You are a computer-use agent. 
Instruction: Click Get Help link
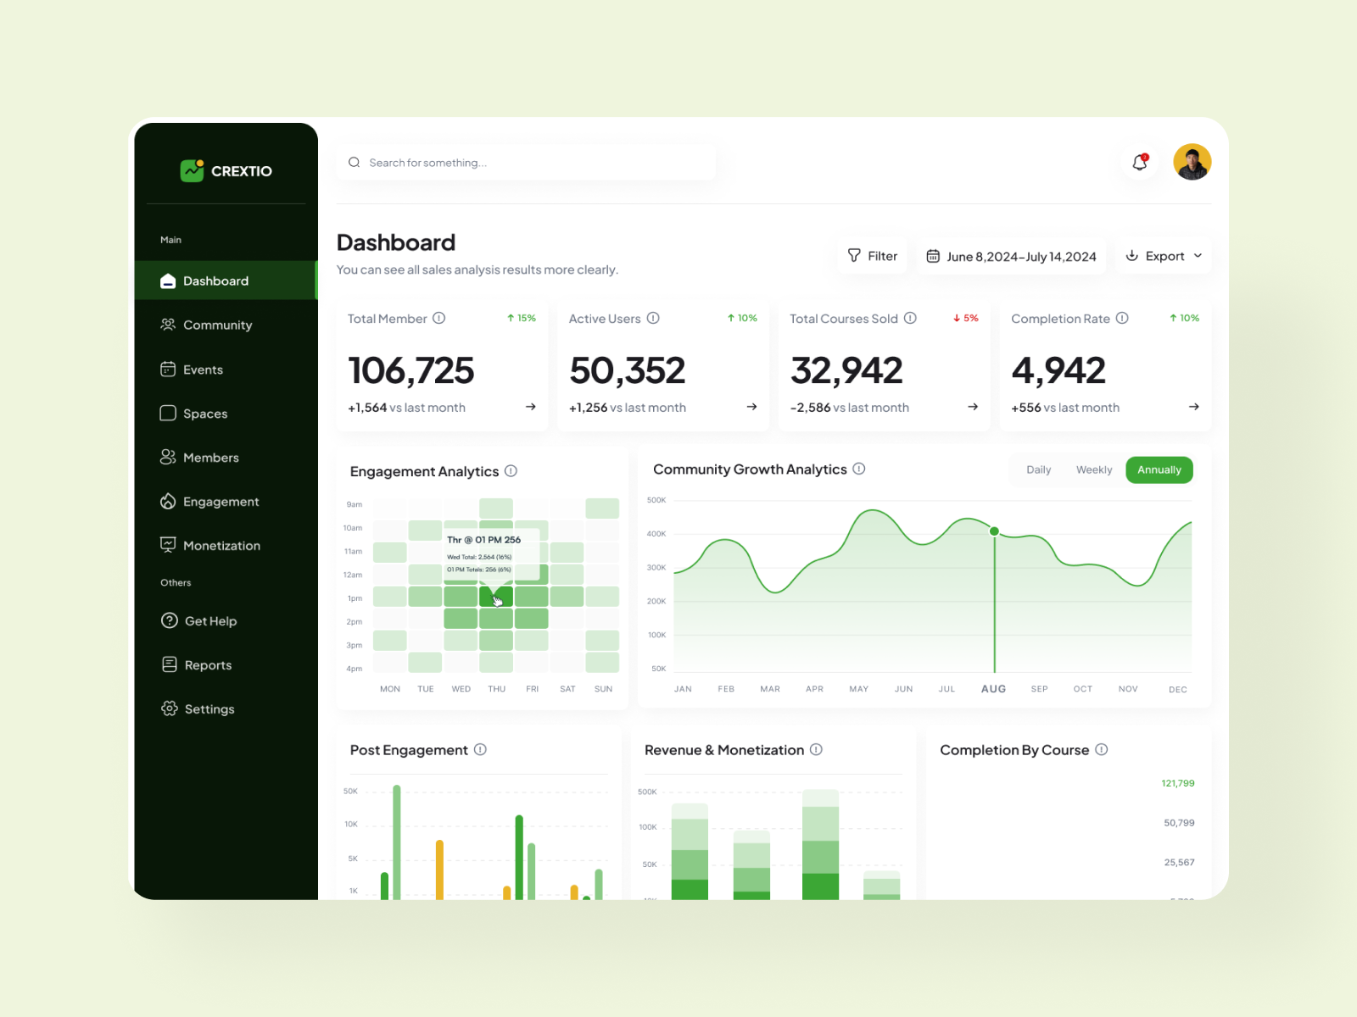click(x=209, y=620)
